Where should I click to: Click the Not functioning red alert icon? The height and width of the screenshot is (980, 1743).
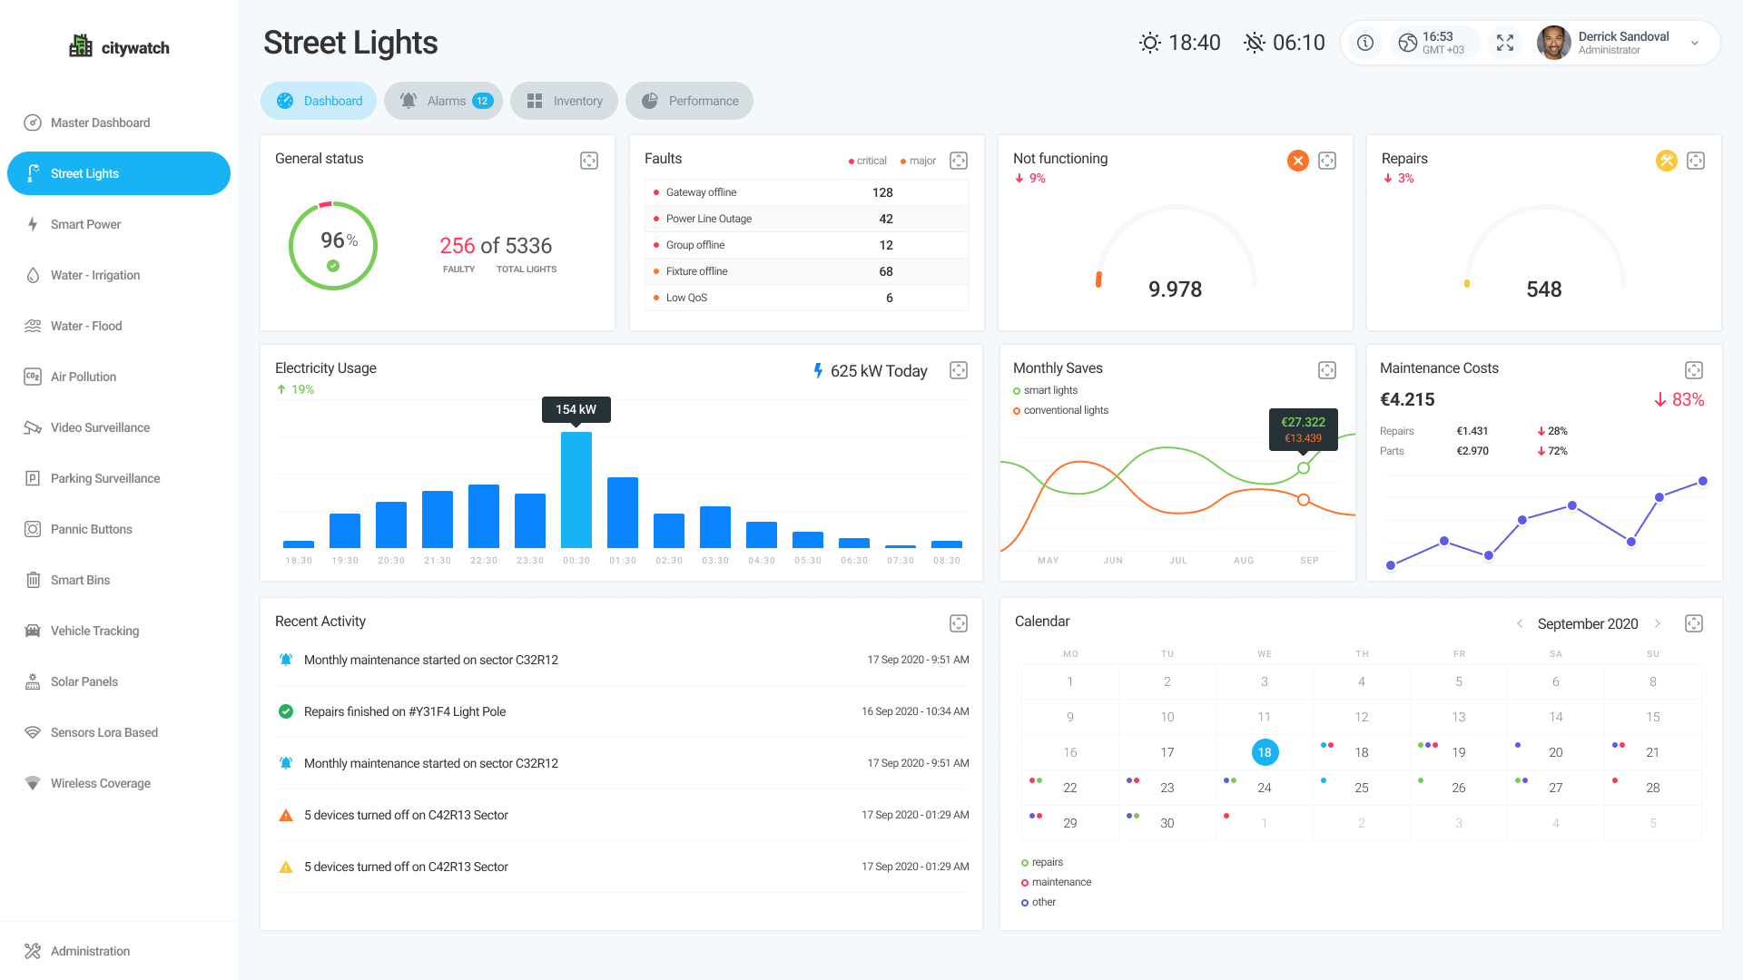(x=1297, y=161)
